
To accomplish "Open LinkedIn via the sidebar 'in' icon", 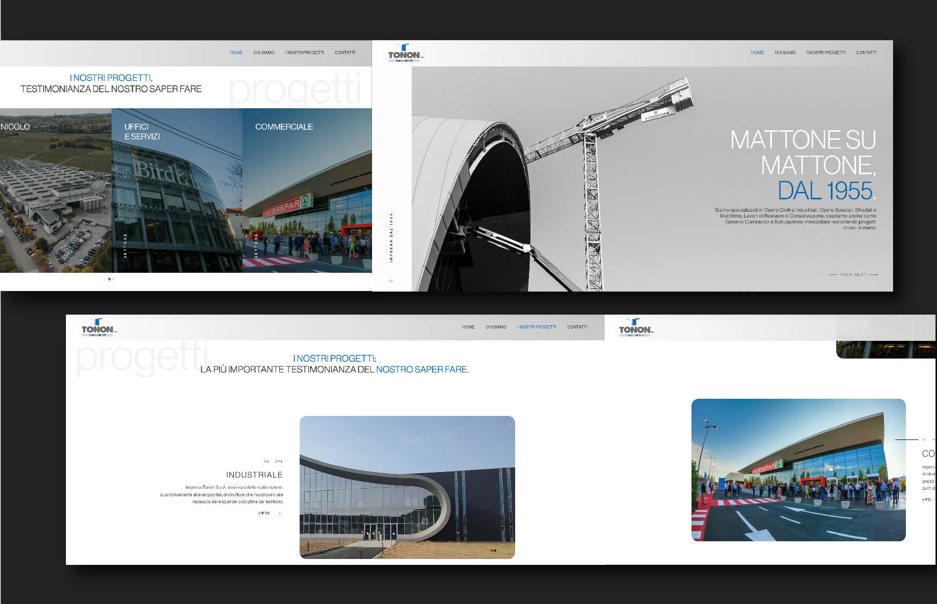I will (x=390, y=280).
